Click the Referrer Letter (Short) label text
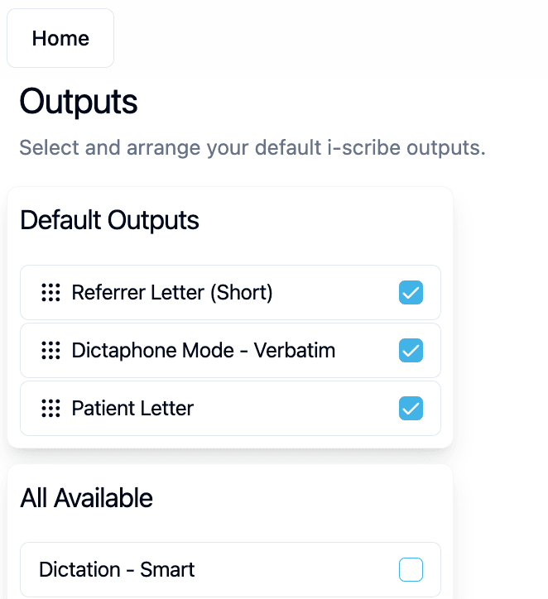This screenshot has width=548, height=599. click(x=172, y=293)
